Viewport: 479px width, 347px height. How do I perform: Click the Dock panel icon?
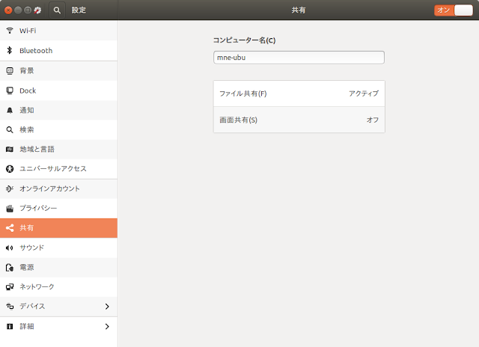[x=10, y=90]
